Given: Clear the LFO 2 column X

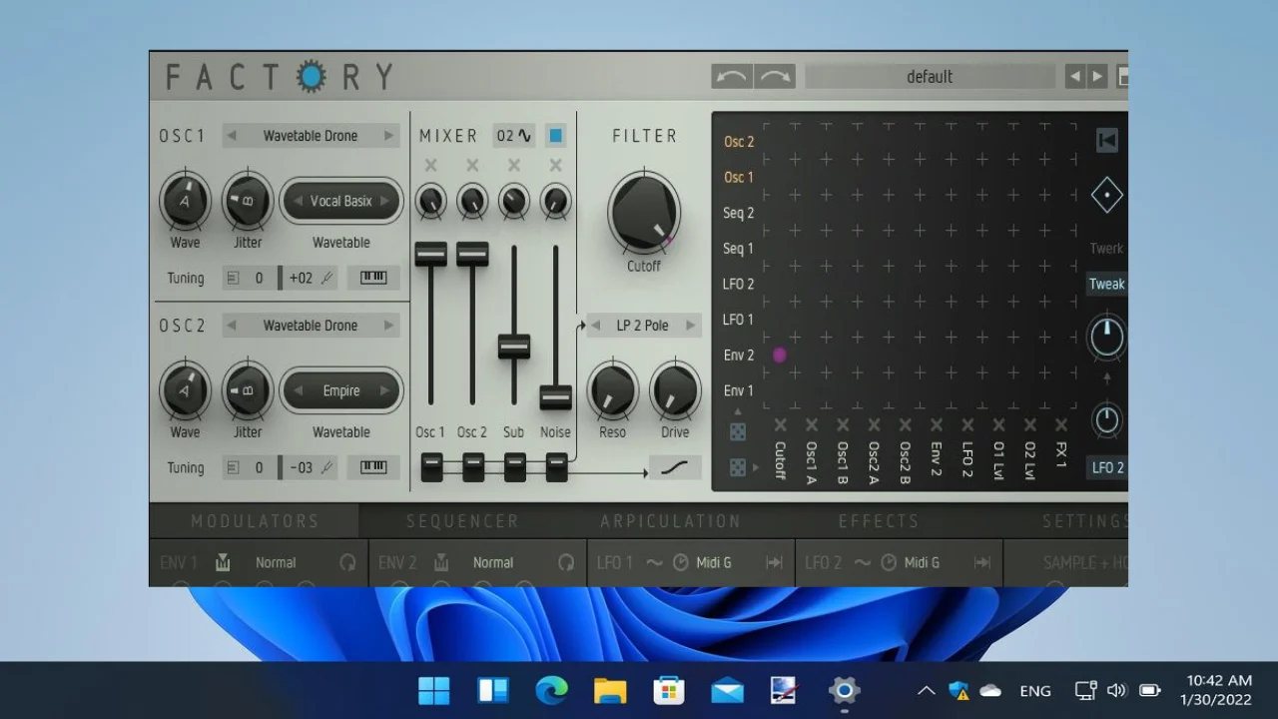Looking at the screenshot, I should (966, 425).
